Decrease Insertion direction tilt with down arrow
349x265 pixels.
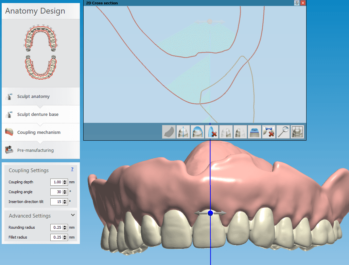65,203
